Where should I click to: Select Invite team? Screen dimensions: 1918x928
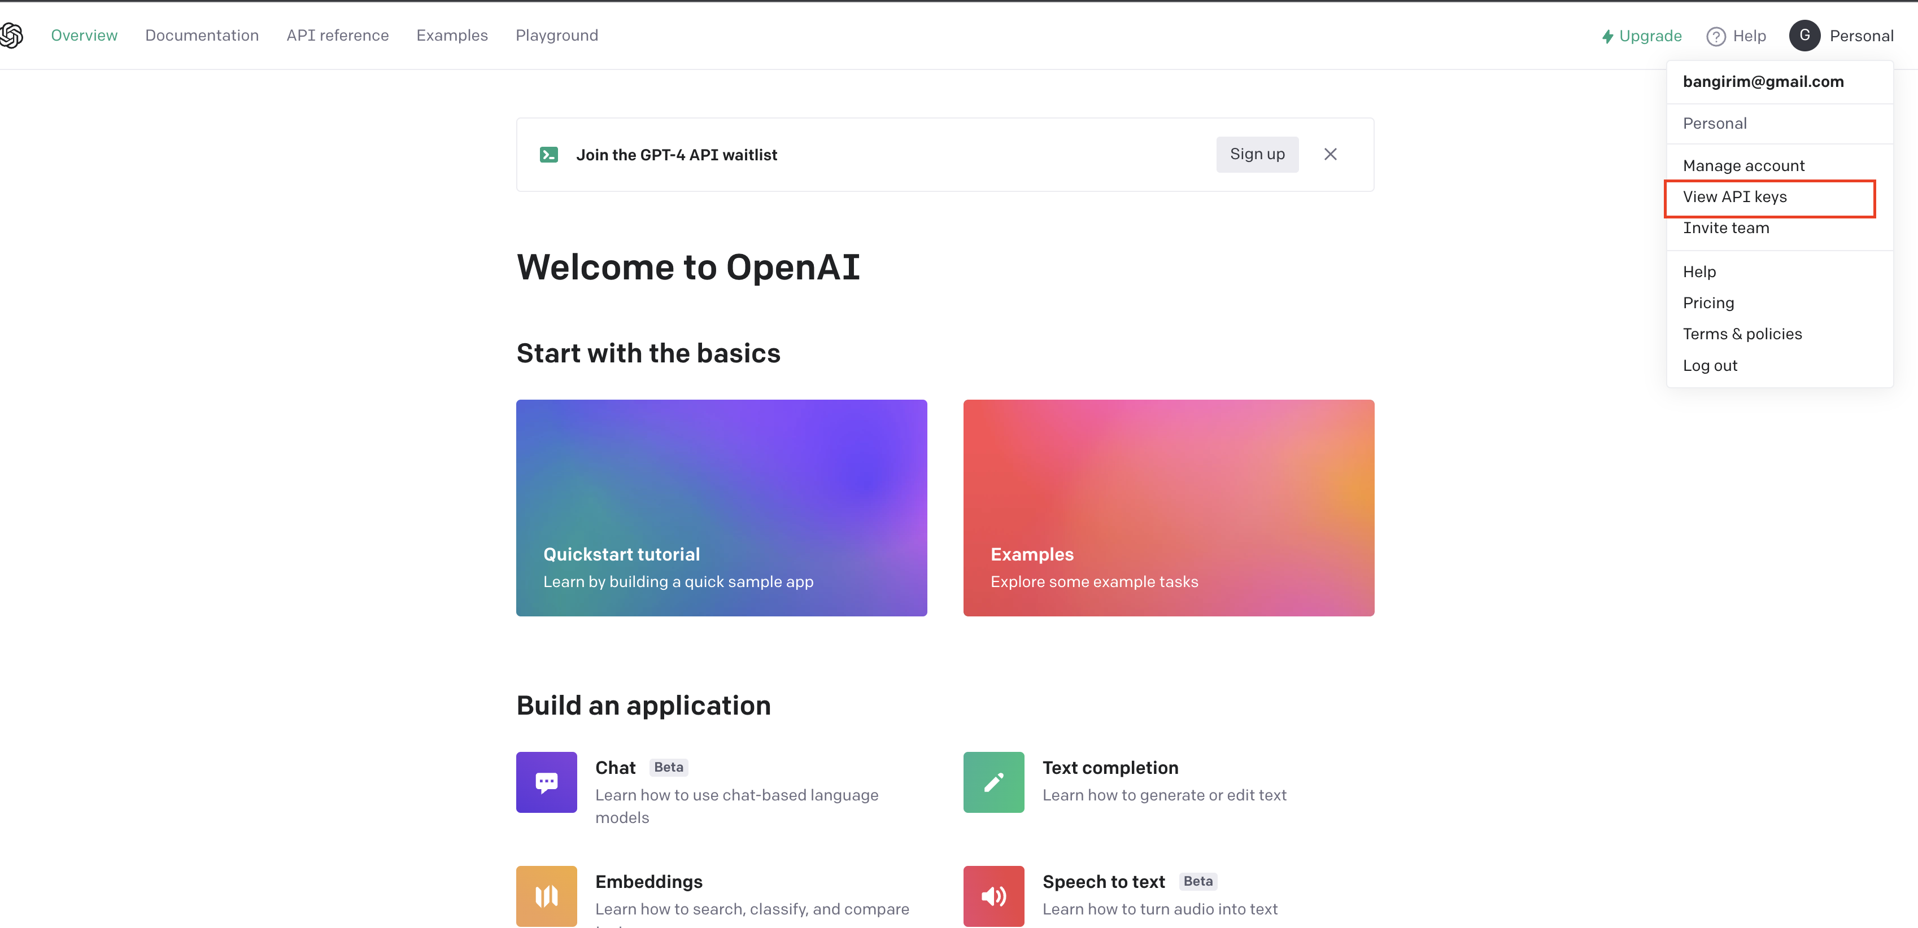click(x=1725, y=227)
